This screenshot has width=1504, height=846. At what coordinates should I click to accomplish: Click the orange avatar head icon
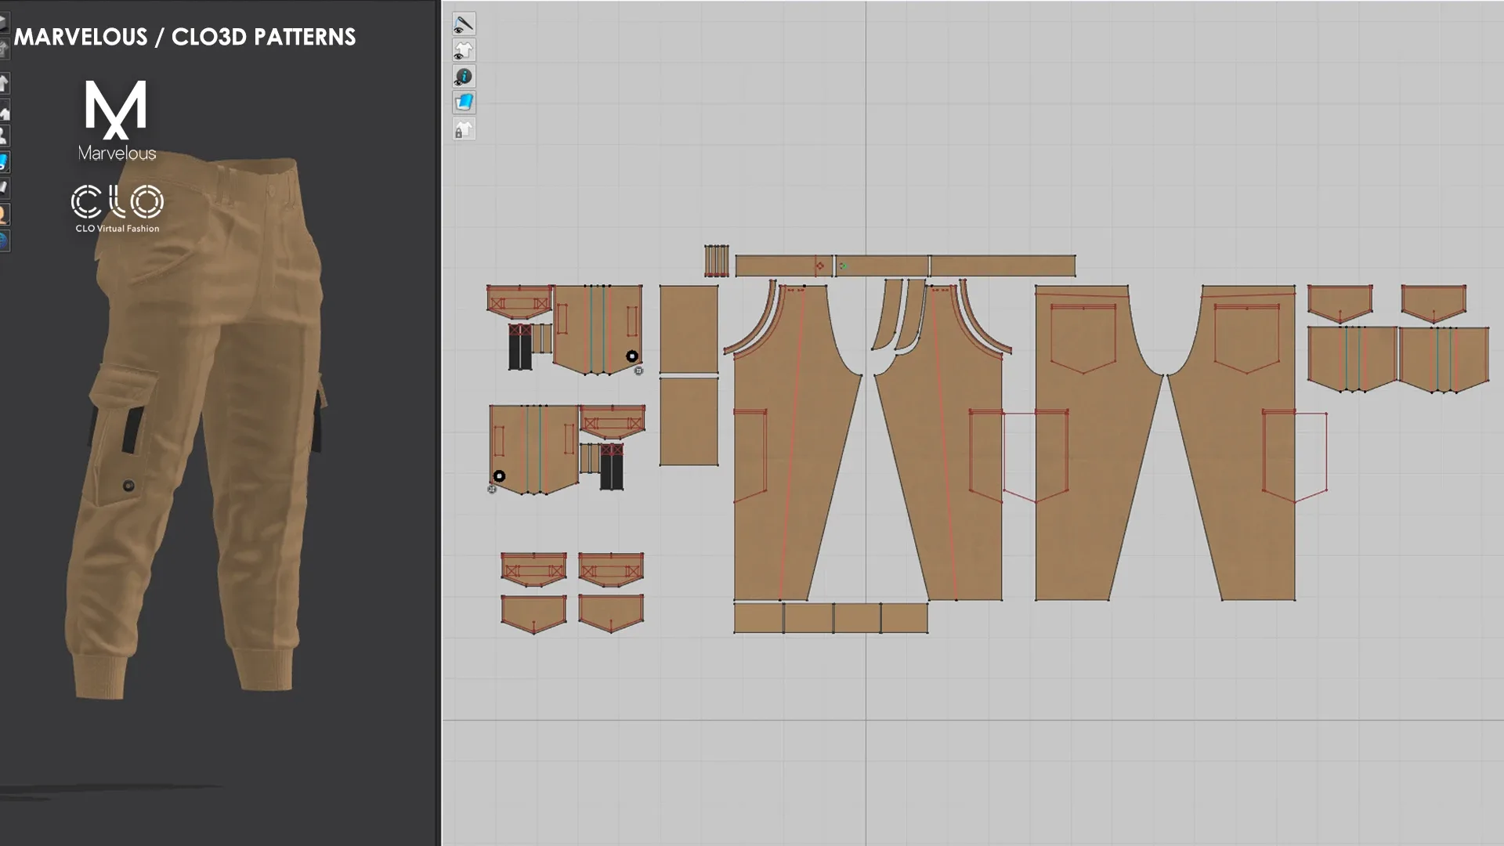4,214
